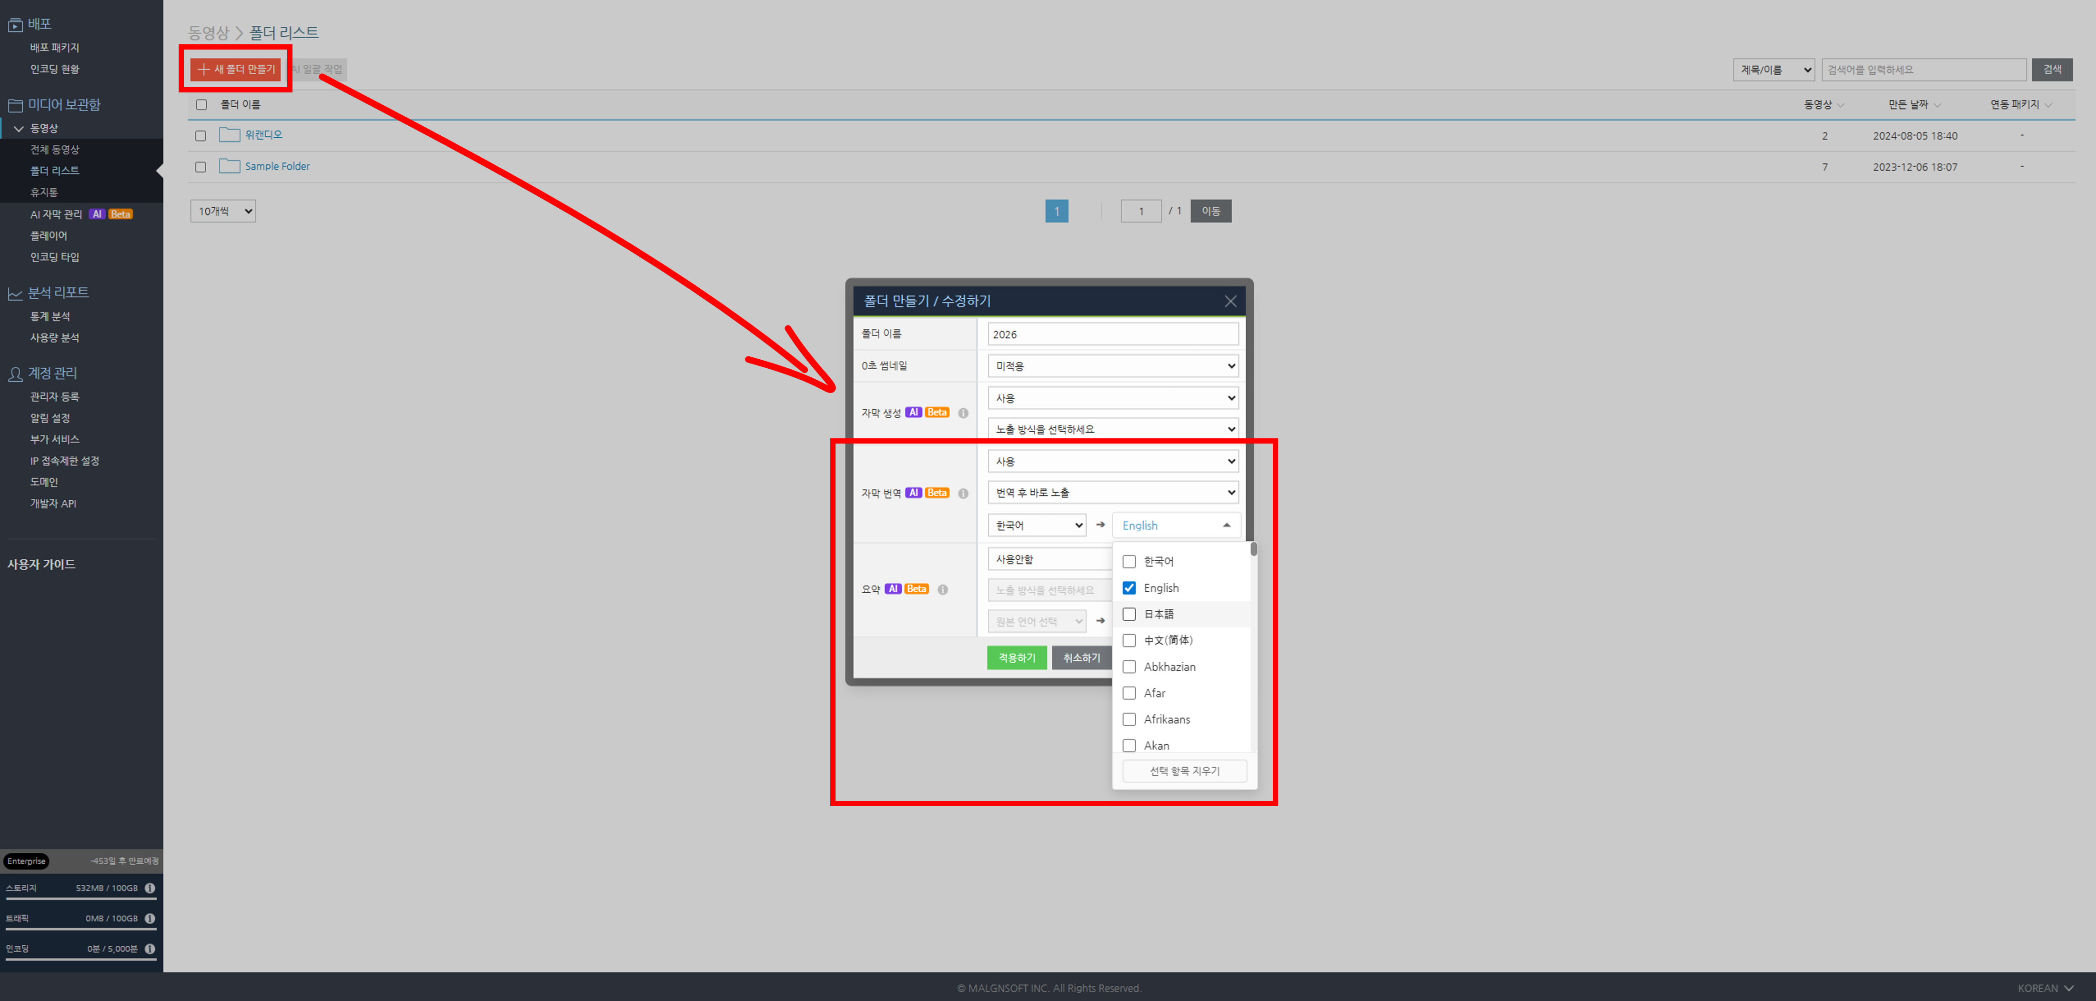This screenshot has width=2096, height=1001.
Task: Click the Sample Folder folder icon
Action: tap(230, 166)
